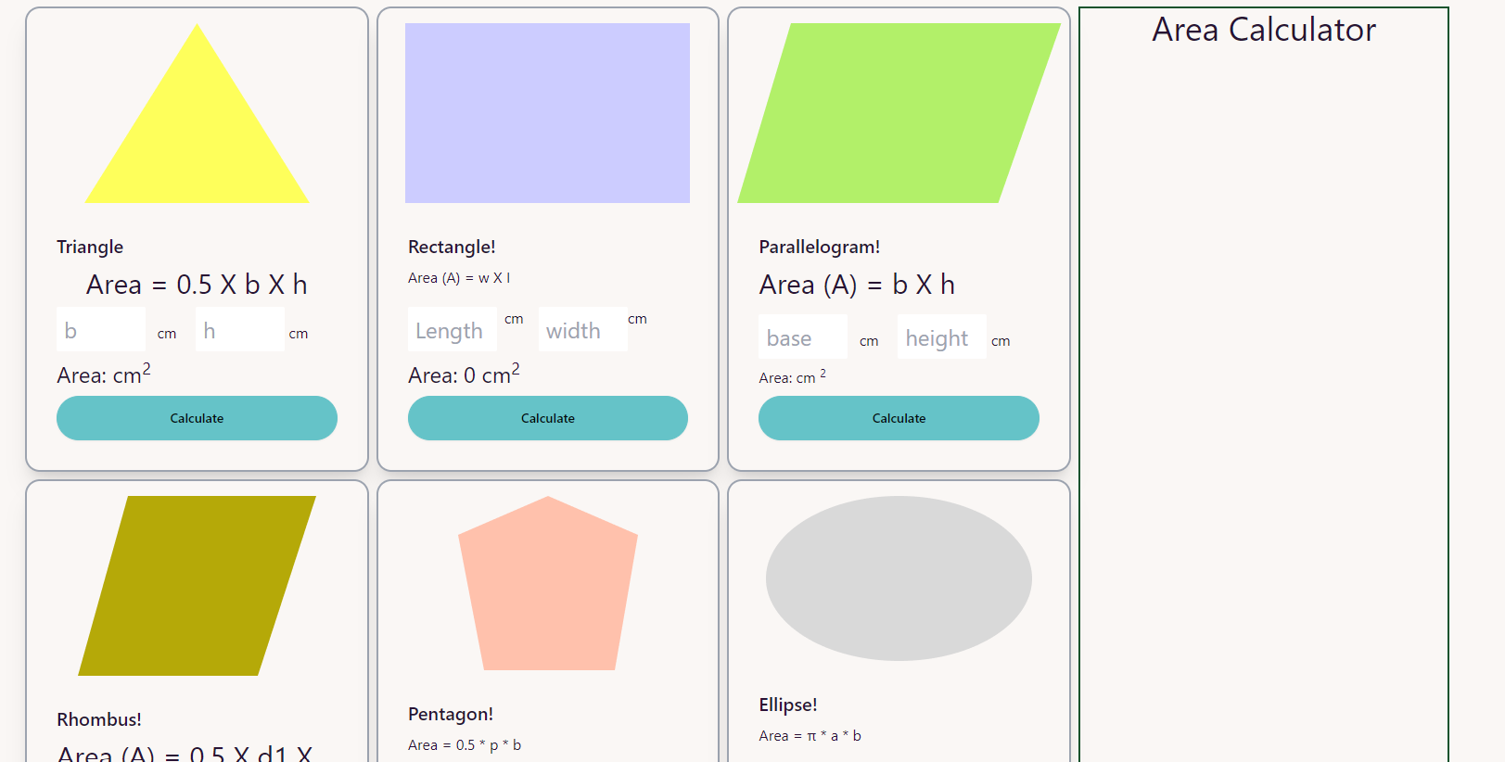
Task: Click the rectangle width input
Action: tap(582, 330)
